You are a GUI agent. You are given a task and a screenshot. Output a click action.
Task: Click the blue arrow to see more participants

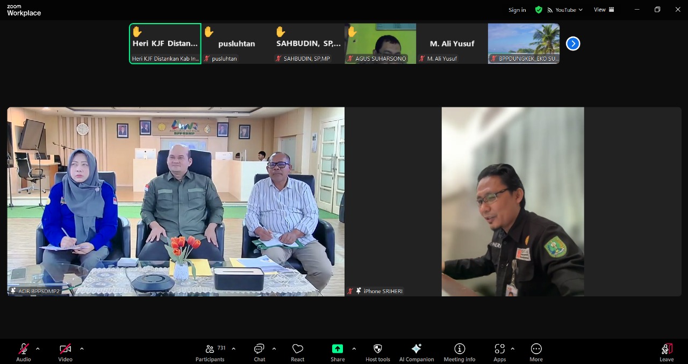click(572, 43)
